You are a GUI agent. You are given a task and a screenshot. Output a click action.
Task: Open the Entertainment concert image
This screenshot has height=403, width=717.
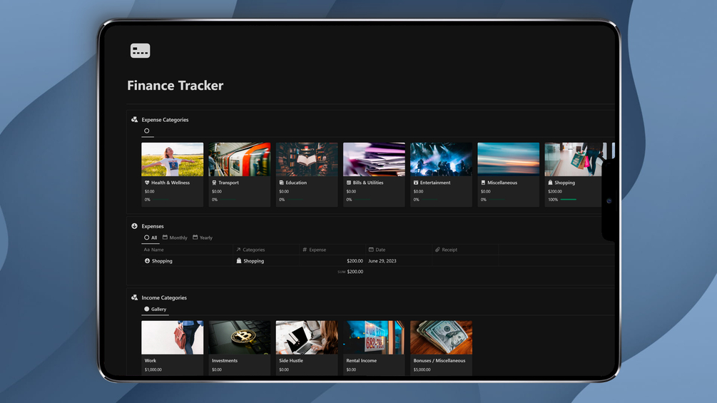[442, 159]
